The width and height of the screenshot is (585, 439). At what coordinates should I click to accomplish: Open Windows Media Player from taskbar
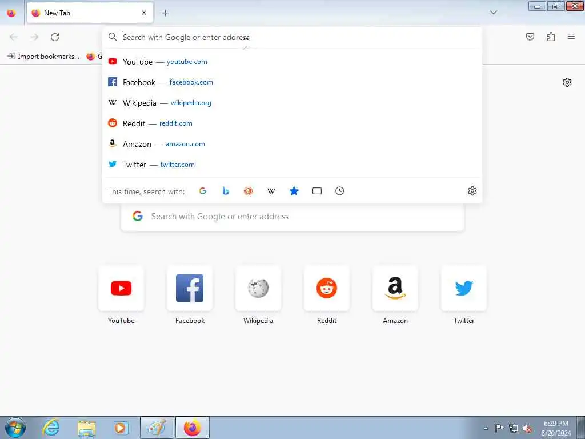pos(121,428)
